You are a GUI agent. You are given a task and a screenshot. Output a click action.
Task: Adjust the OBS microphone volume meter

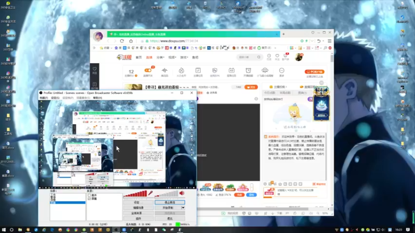(135, 194)
